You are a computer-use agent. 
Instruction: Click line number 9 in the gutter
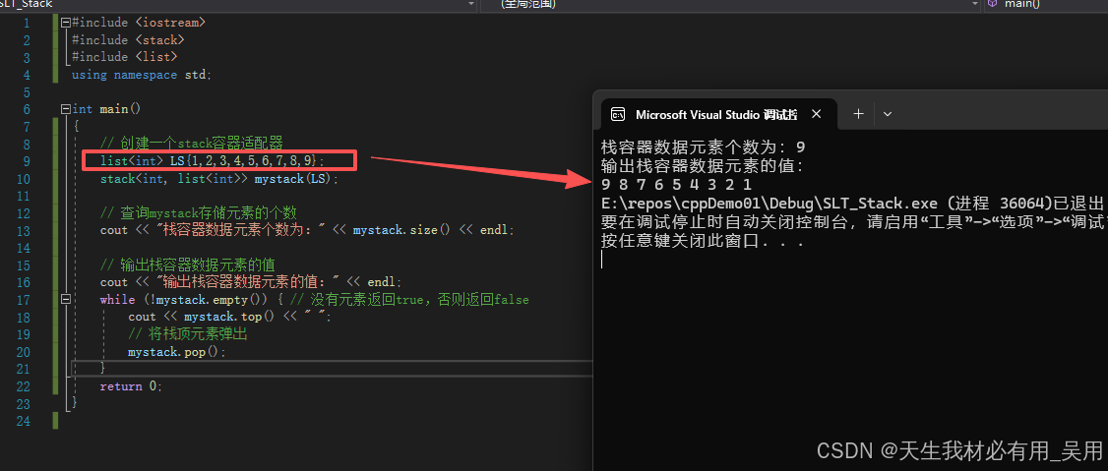(27, 161)
